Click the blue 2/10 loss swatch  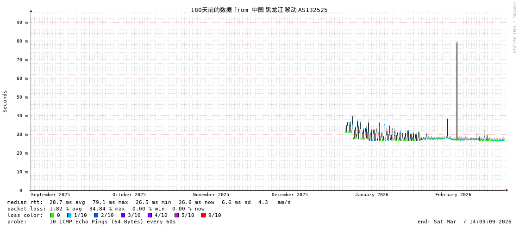[96, 215]
